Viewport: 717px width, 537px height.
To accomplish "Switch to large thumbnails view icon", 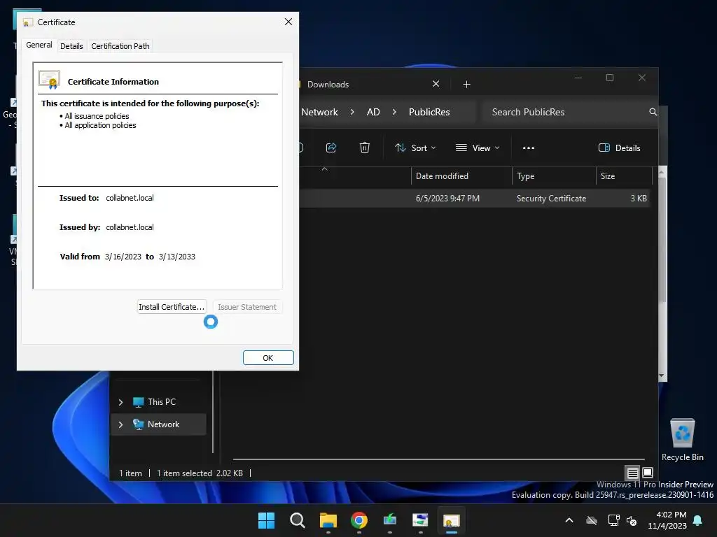I will (648, 473).
